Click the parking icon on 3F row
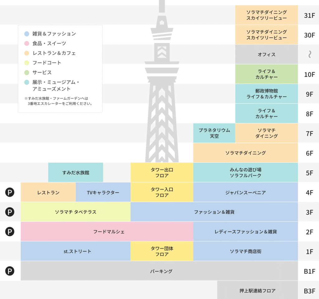 pyautogui.click(x=10, y=212)
